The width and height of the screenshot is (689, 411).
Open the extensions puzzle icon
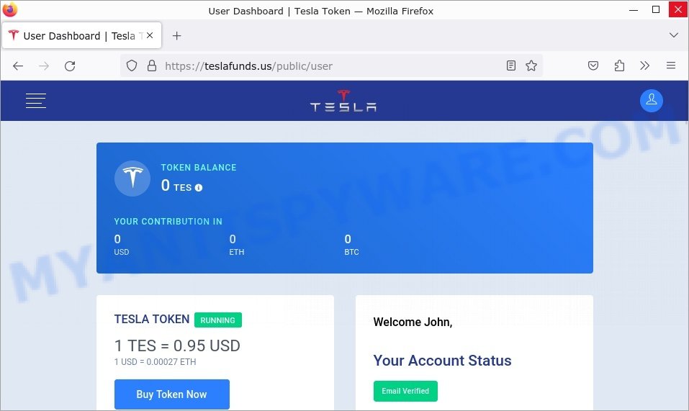tap(619, 66)
